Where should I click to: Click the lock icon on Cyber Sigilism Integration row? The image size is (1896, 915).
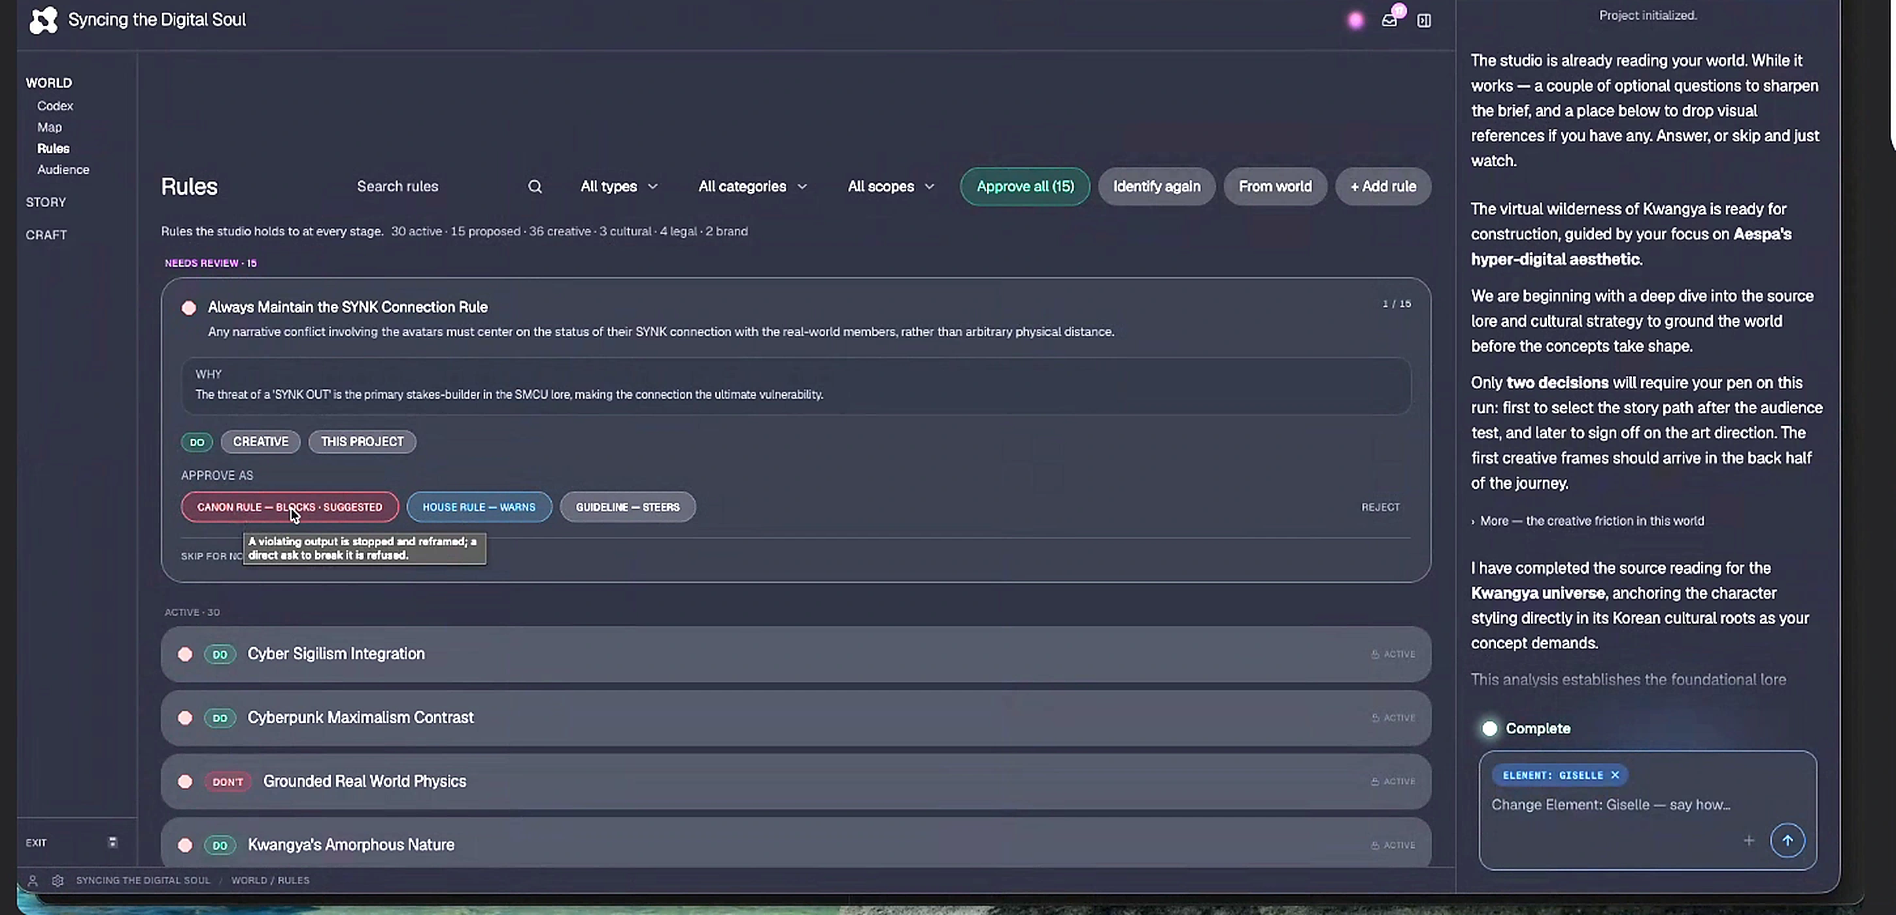click(x=1375, y=655)
